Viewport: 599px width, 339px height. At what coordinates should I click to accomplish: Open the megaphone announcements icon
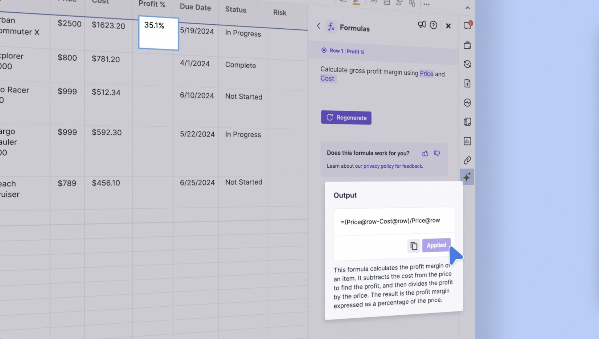421,25
